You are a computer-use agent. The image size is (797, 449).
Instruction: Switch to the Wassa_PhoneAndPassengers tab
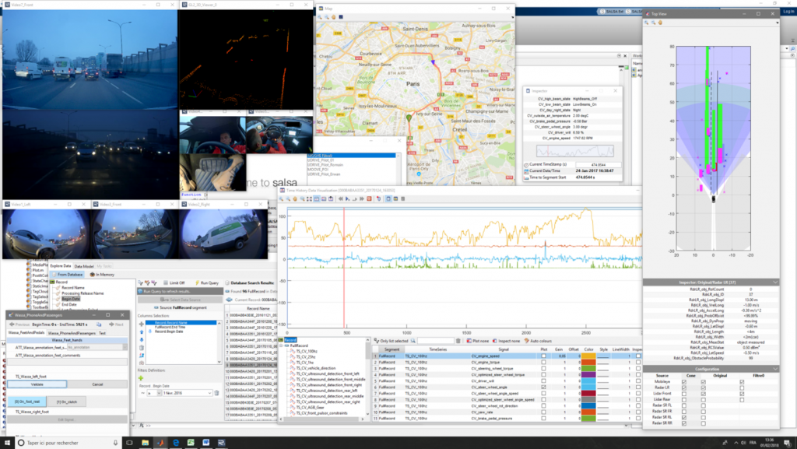point(71,332)
